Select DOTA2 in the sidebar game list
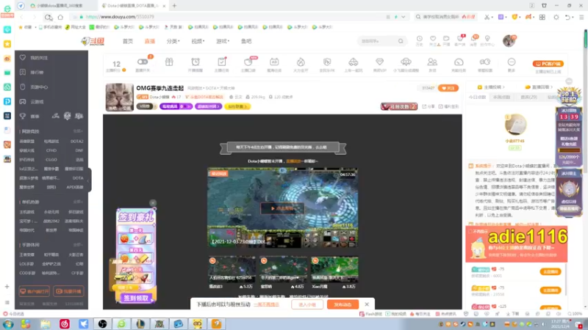Image resolution: width=588 pixels, height=330 pixels. pyautogui.click(x=77, y=142)
